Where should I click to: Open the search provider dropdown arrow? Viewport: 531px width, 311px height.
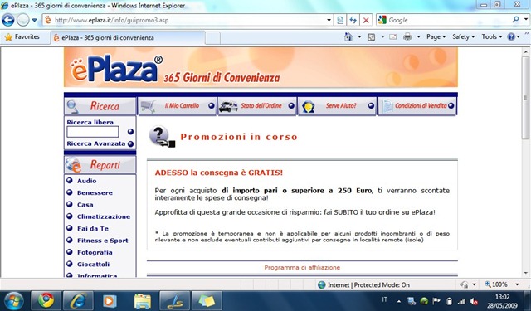tap(526, 20)
